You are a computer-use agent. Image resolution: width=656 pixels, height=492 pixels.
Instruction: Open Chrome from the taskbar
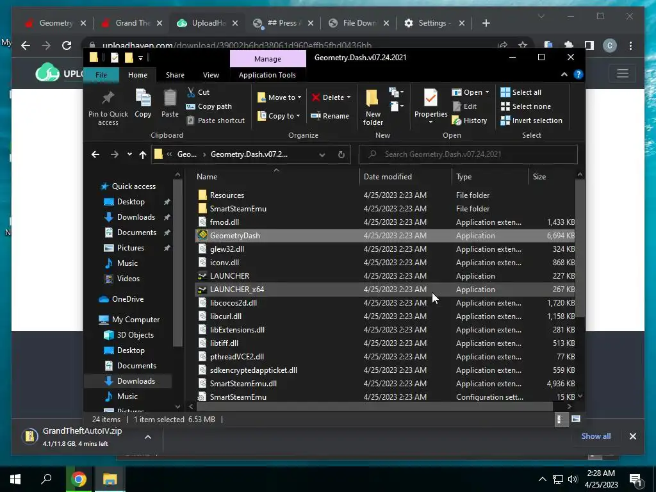[x=78, y=479]
